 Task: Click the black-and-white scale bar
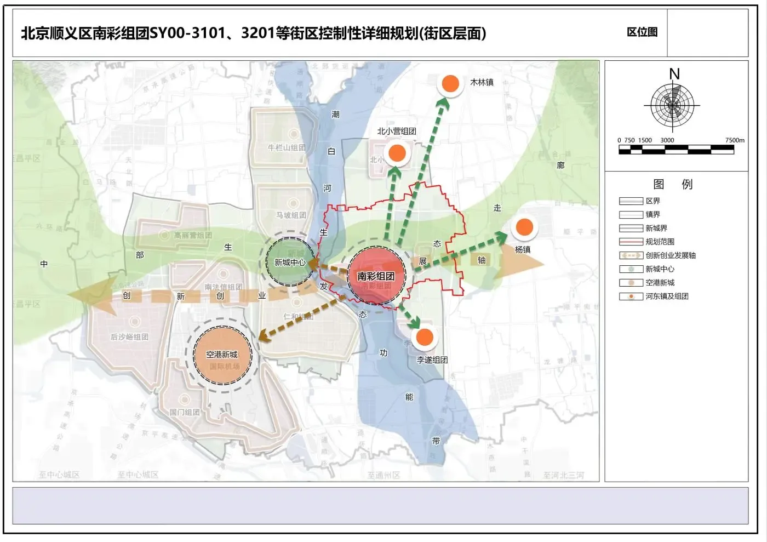pyautogui.click(x=676, y=150)
